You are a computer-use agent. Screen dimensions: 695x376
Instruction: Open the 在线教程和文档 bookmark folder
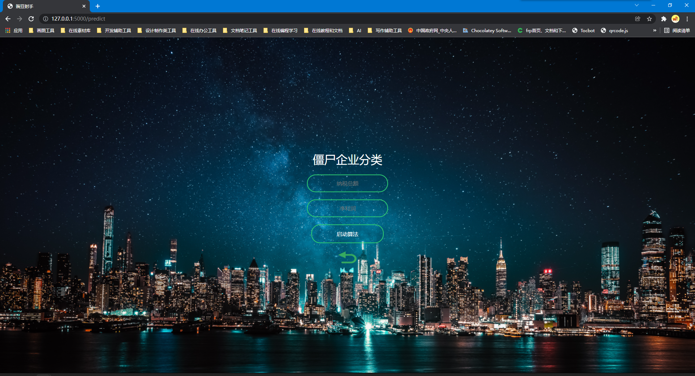pyautogui.click(x=323, y=30)
